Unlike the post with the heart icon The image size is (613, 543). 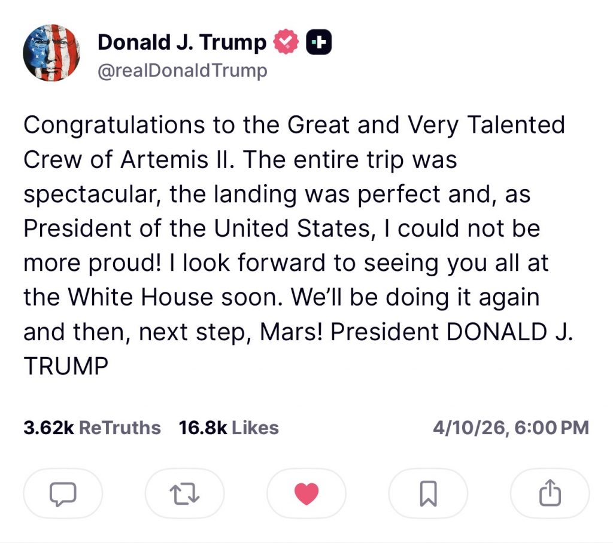(x=306, y=493)
